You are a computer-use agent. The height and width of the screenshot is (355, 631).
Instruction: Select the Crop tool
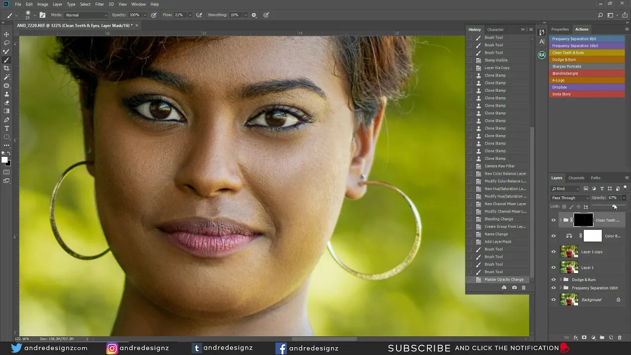point(6,69)
